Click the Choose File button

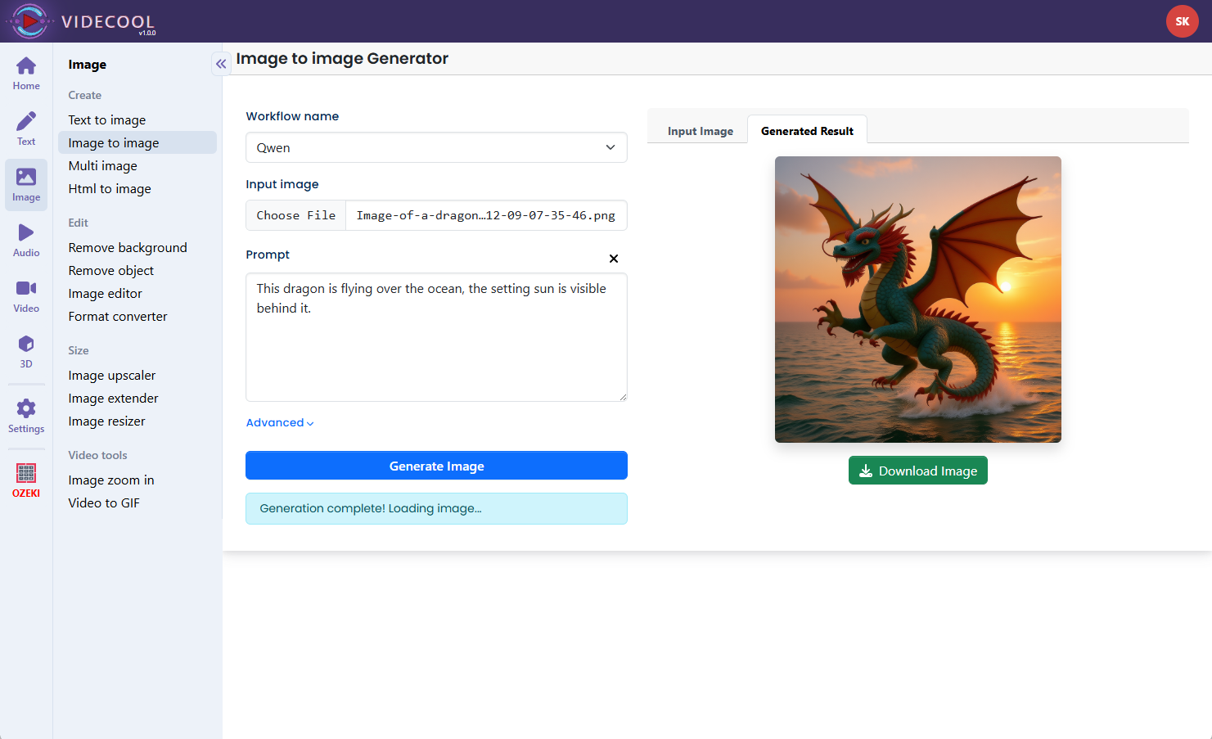(x=296, y=215)
